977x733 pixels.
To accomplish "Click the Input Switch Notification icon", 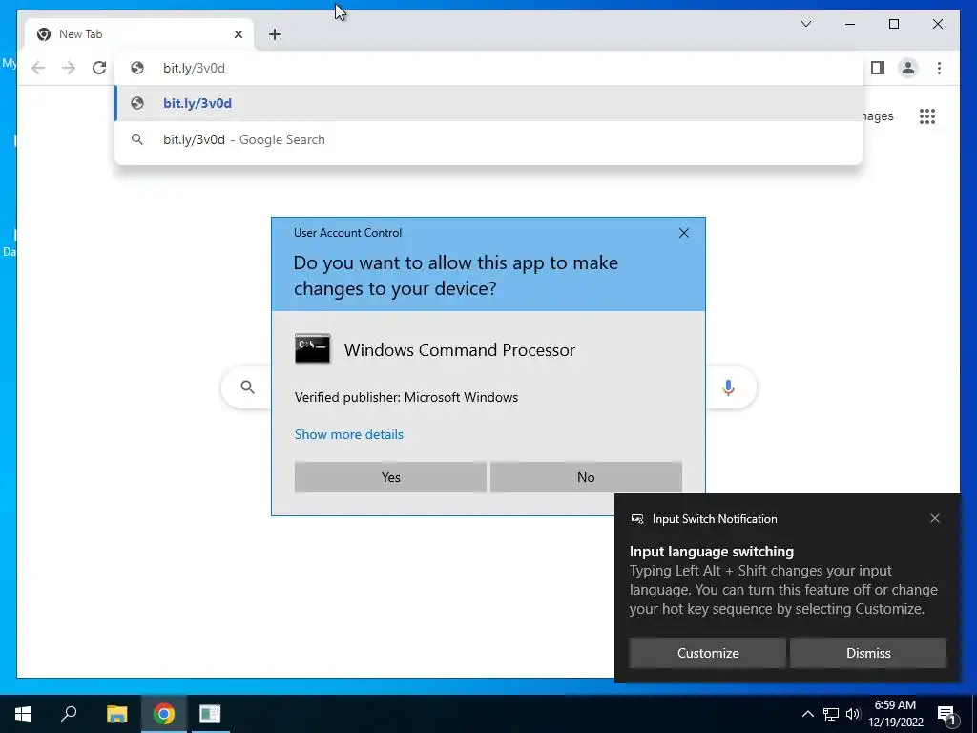I will (636, 519).
